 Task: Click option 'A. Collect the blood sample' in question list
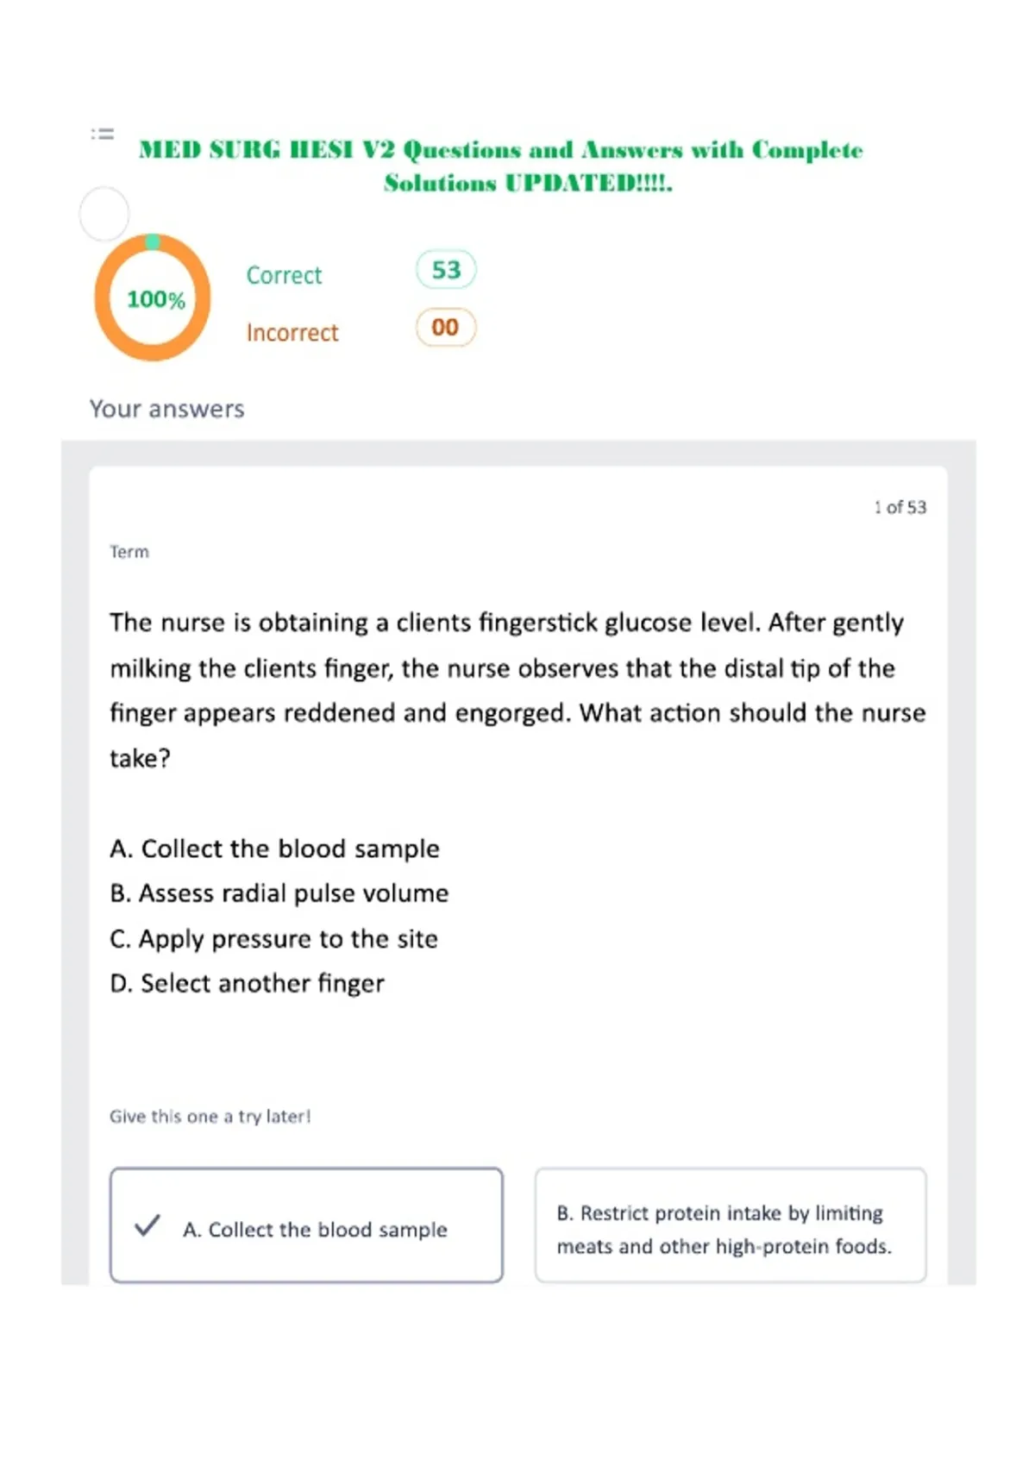[x=274, y=849]
